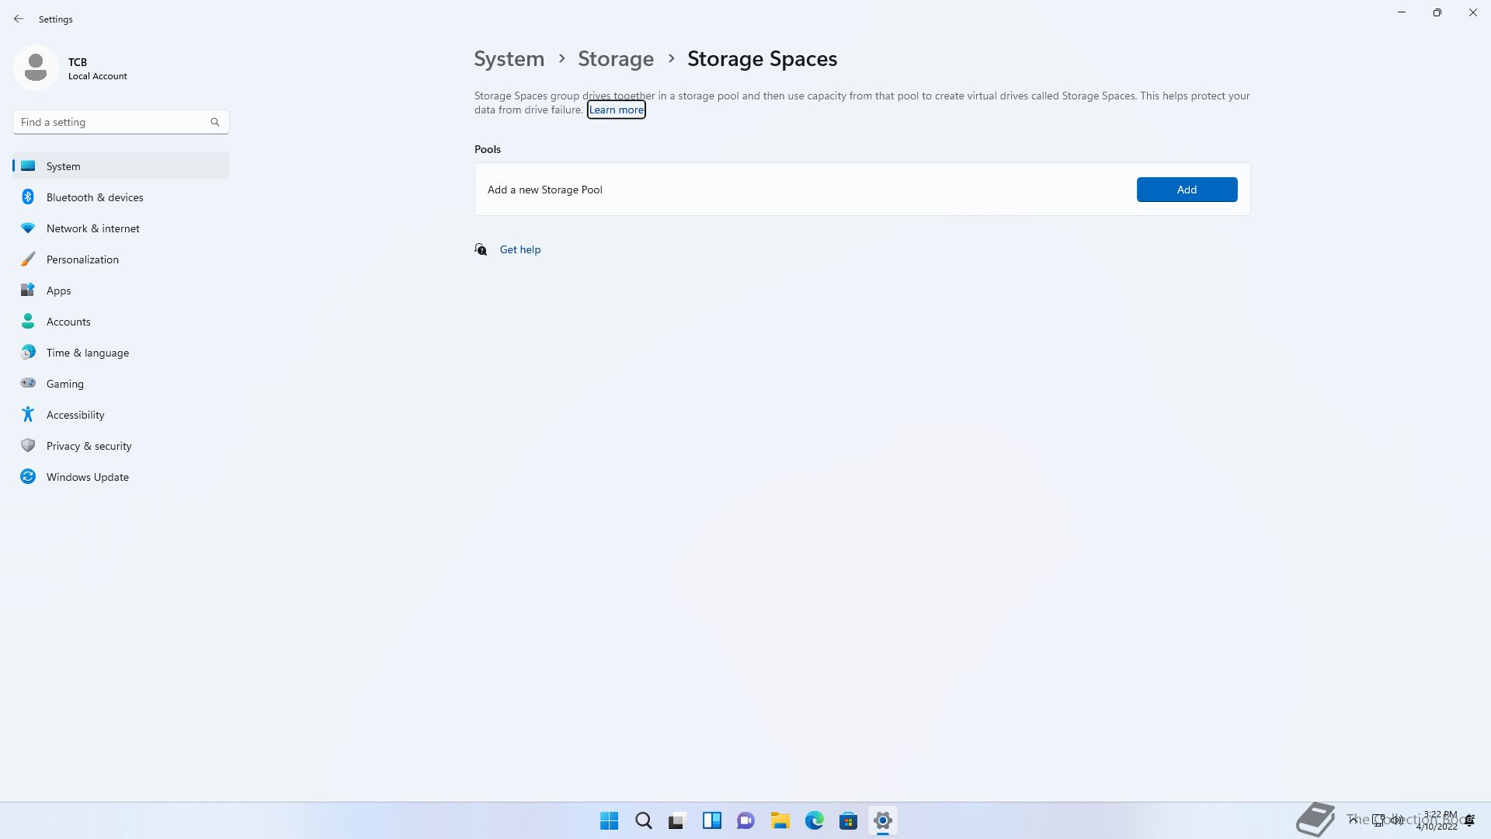Click the Apps sidebar icon
This screenshot has height=839, width=1491.
pos(28,291)
